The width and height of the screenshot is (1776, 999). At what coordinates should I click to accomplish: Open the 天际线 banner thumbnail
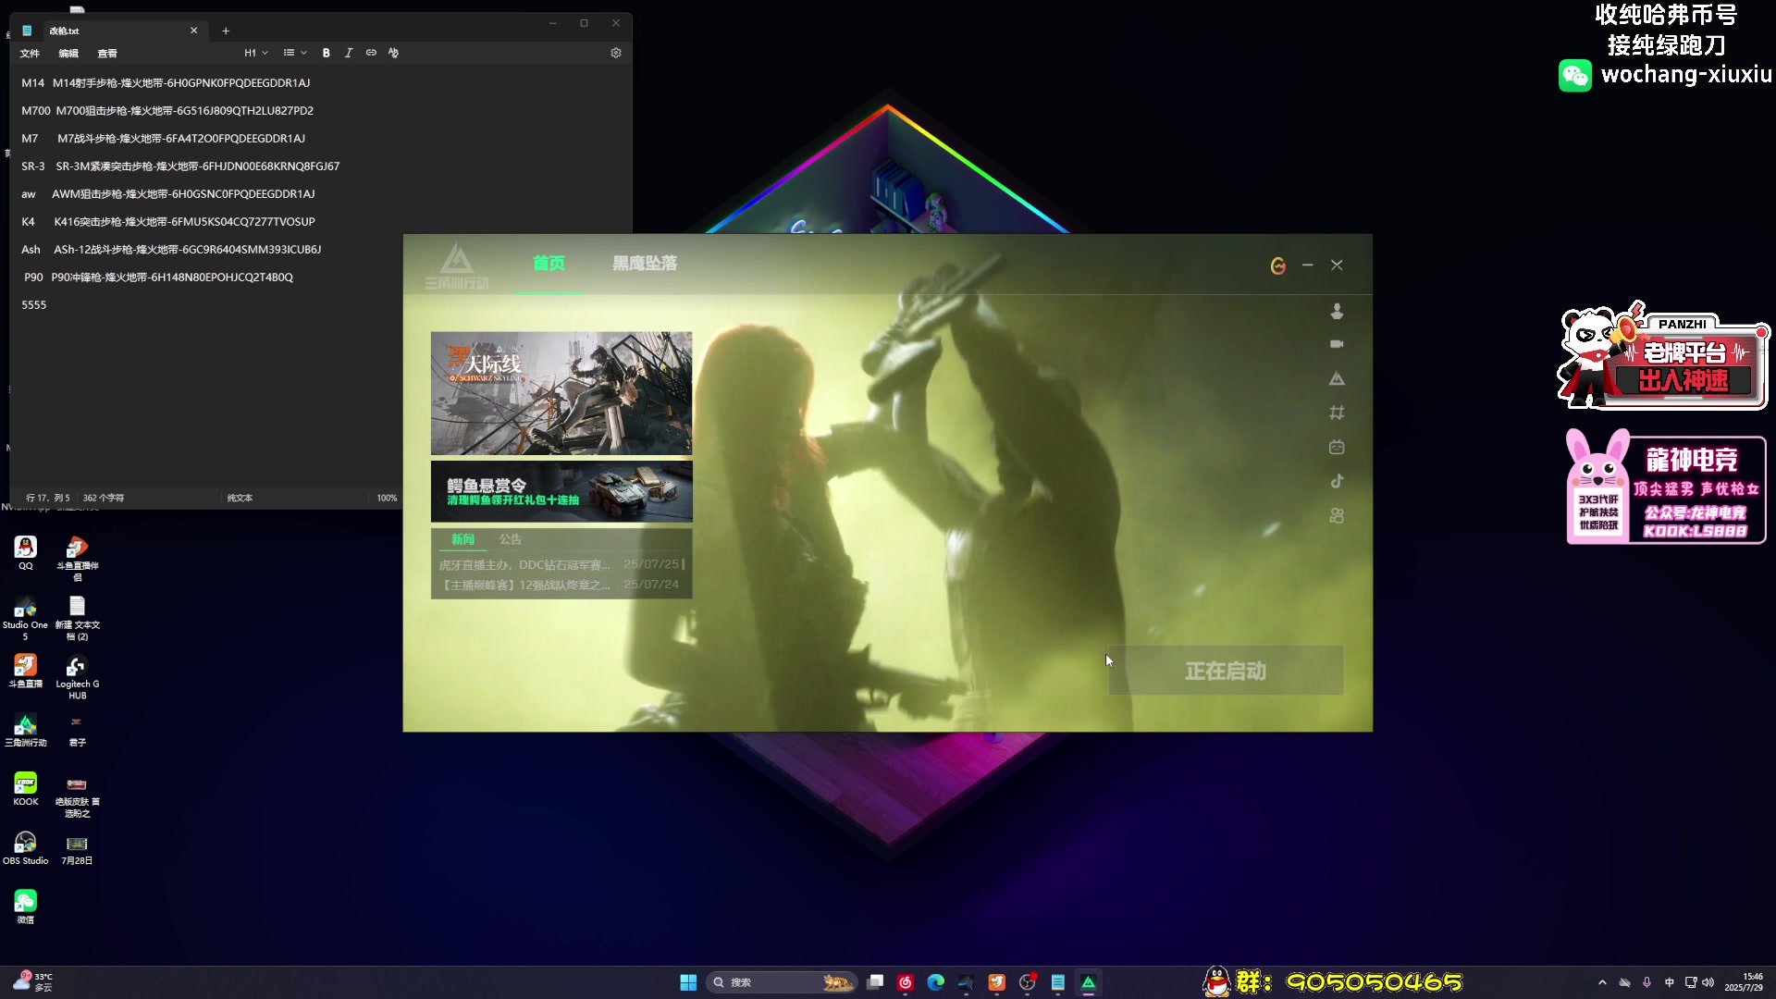click(x=561, y=393)
